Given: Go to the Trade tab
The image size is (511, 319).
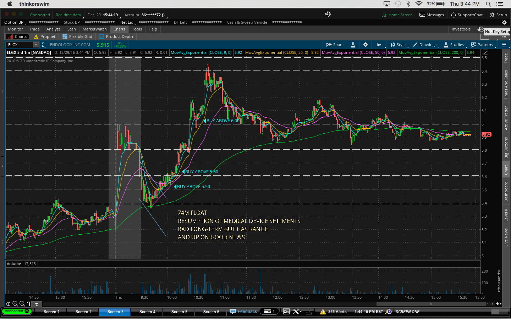Looking at the screenshot, I should 34,29.
